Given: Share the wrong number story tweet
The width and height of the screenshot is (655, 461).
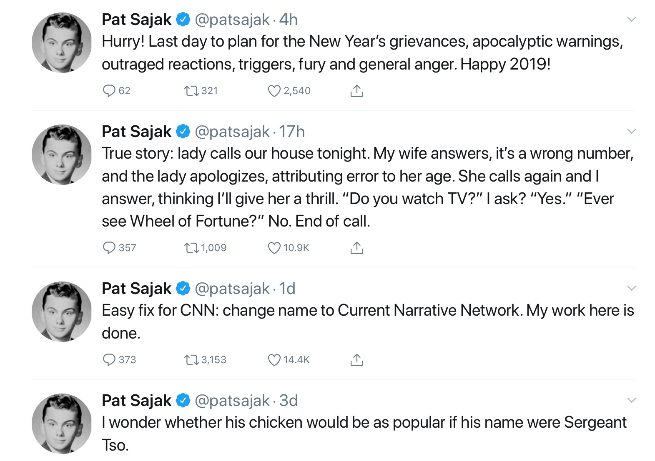Looking at the screenshot, I should pos(356,248).
